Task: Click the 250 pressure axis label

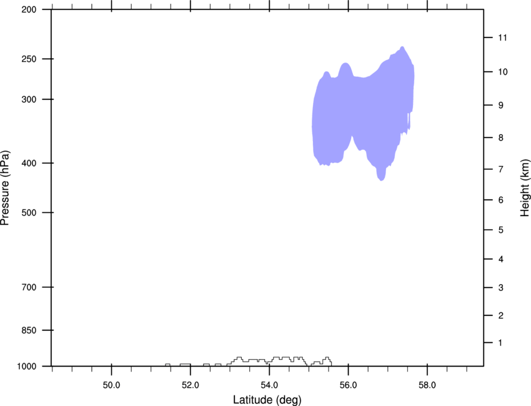Action: click(x=29, y=59)
